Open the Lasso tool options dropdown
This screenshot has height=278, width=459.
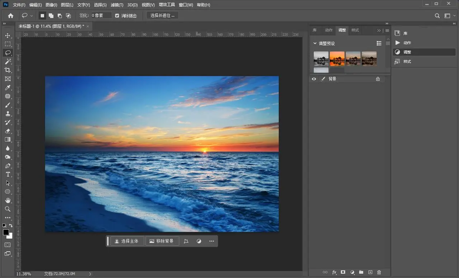pyautogui.click(x=32, y=15)
